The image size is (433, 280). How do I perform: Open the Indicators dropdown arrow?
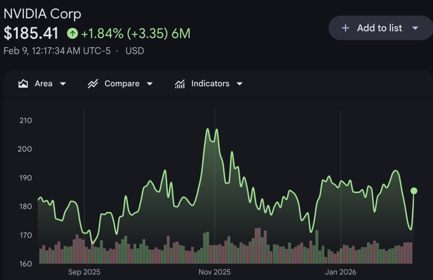[x=239, y=84]
